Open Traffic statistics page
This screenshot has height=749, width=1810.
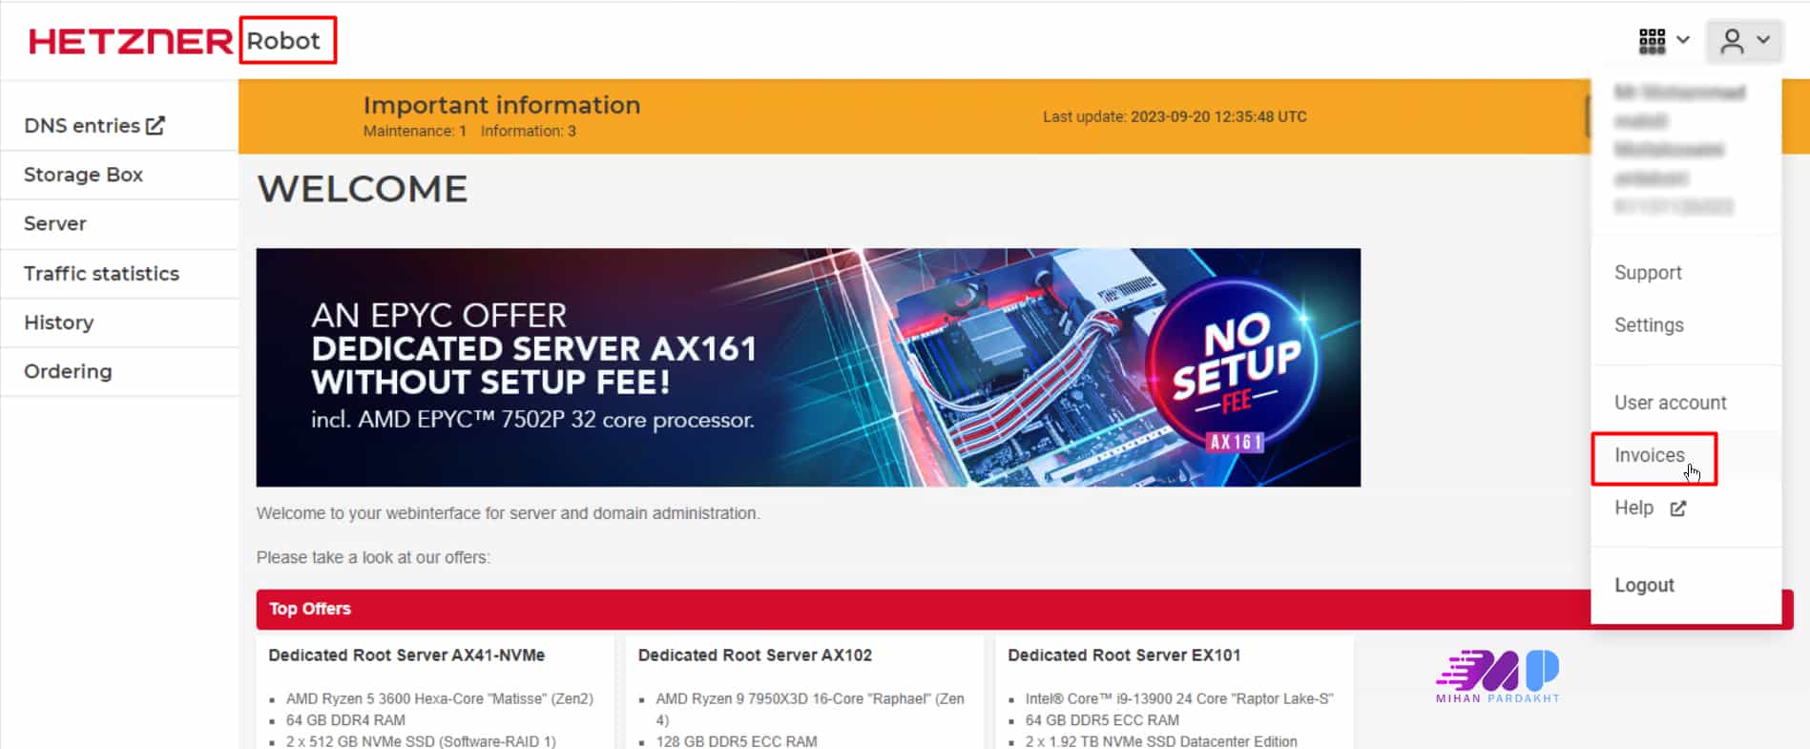101,274
